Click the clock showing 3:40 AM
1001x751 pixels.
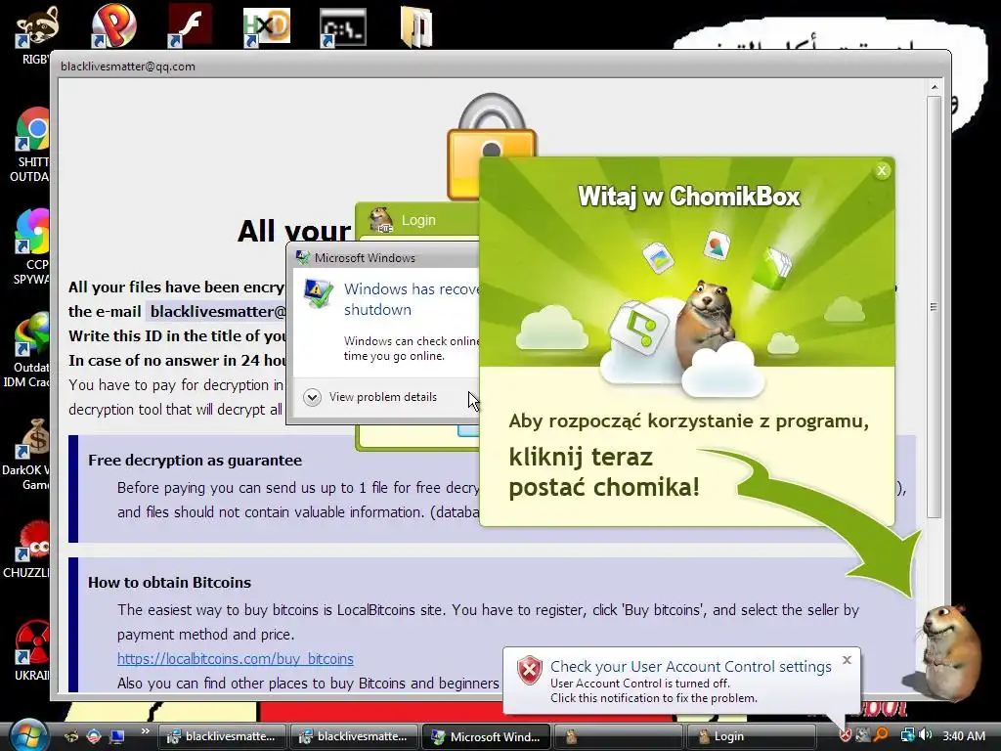click(963, 736)
